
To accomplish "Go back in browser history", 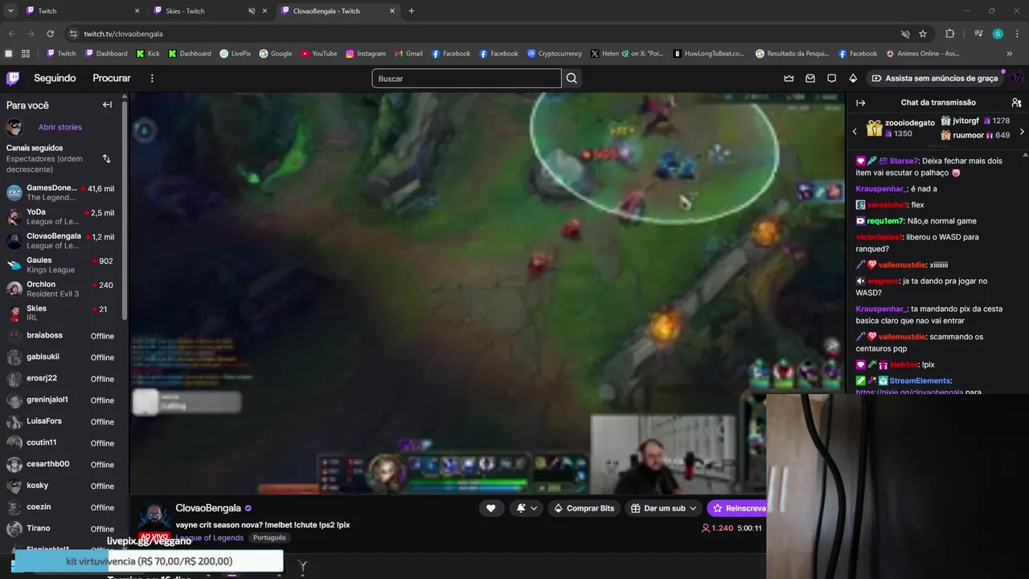I will pyautogui.click(x=11, y=34).
